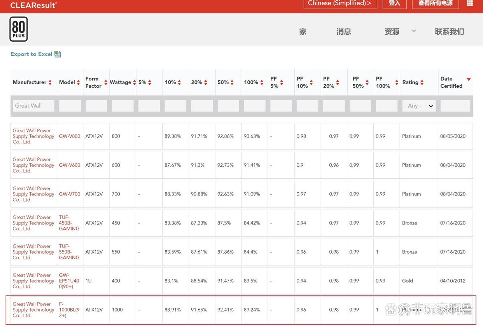Open the TUF-550B-GAMING model link

coord(69,252)
